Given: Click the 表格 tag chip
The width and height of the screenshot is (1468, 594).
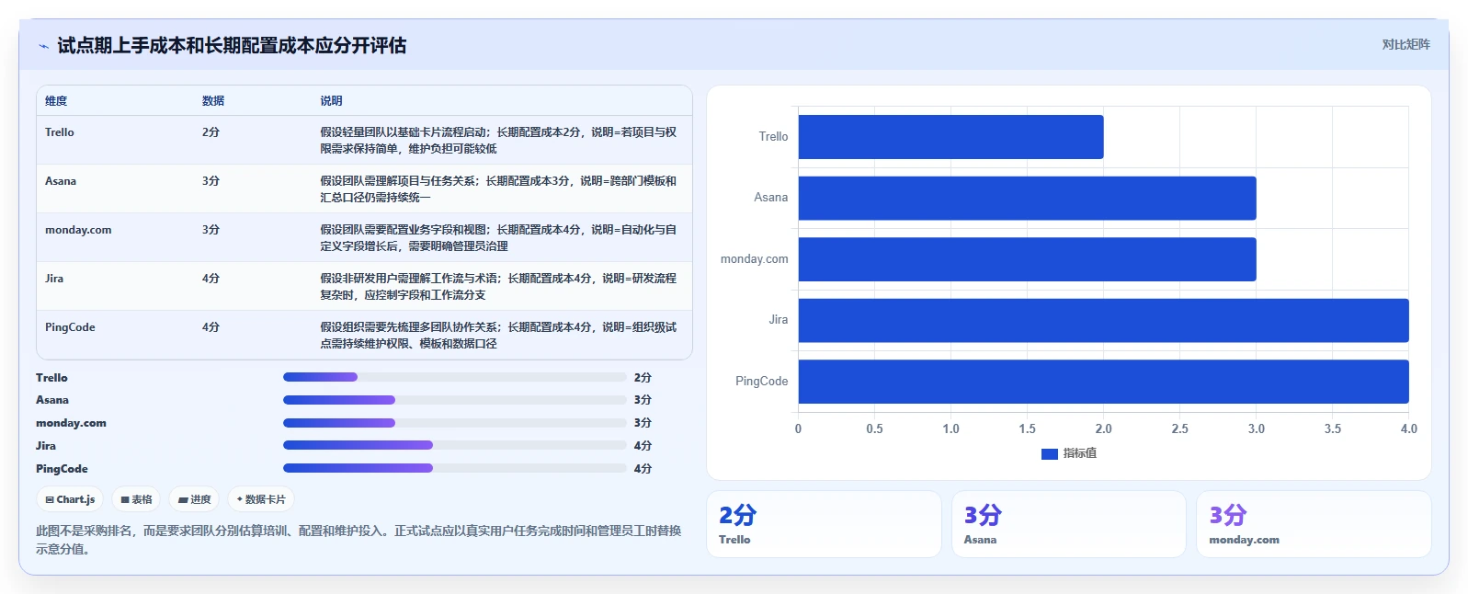Looking at the screenshot, I should 136,499.
